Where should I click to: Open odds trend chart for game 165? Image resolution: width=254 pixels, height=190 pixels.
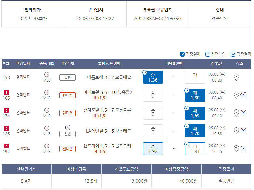coord(243,95)
